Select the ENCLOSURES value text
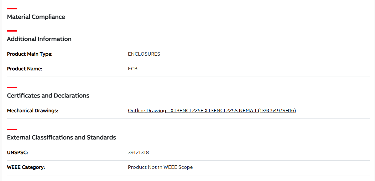 (x=144, y=54)
